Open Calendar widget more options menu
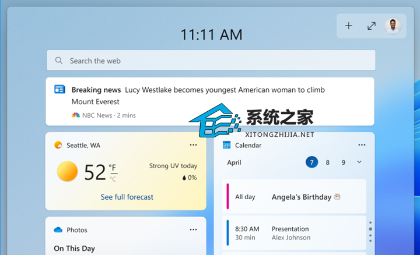Screen dimensions: 420x255 coord(362,145)
